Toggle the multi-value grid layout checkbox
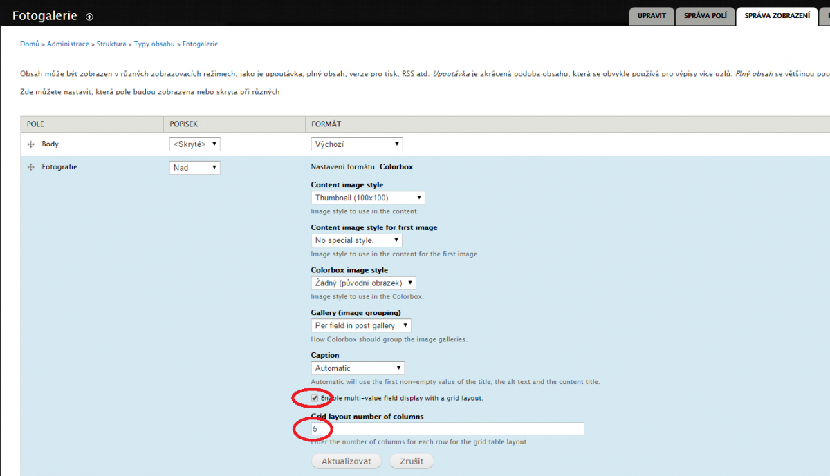 tap(315, 398)
